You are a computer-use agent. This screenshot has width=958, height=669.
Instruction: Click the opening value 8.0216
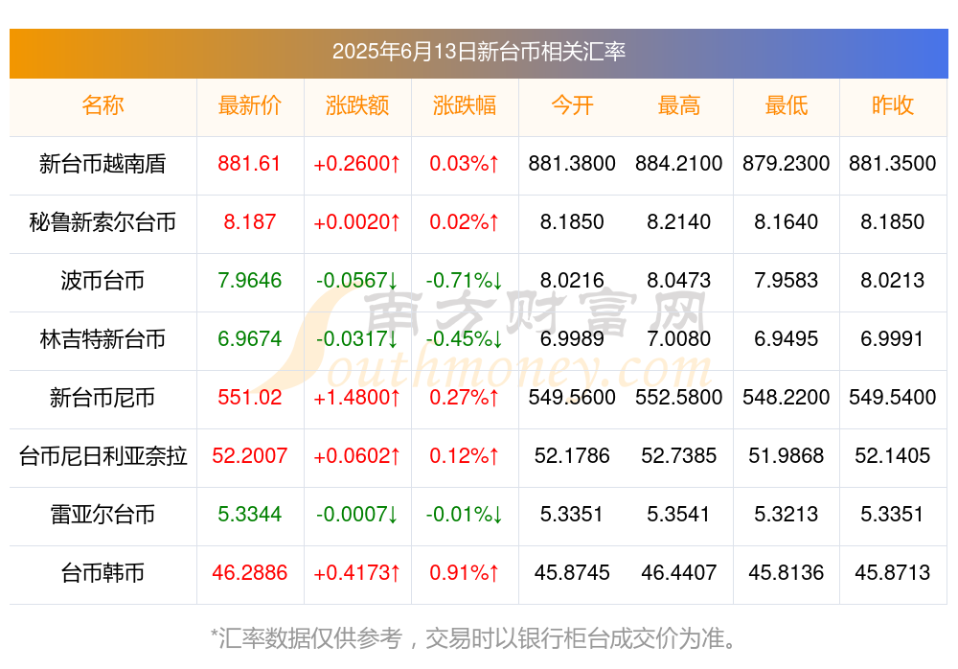(572, 280)
